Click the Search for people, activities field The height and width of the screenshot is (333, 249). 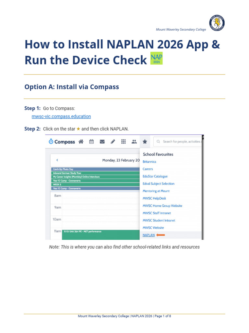pos(178,141)
